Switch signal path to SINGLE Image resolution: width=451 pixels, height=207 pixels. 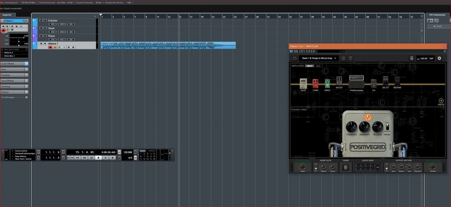click(x=310, y=66)
